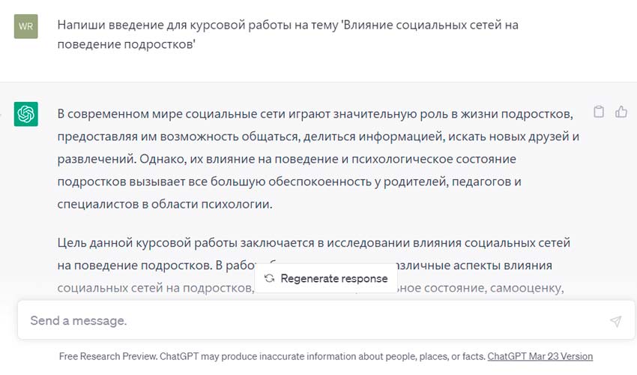The image size is (637, 375).
Task: Open the ChatGPT Mar 23 Version link
Action: [x=540, y=356]
